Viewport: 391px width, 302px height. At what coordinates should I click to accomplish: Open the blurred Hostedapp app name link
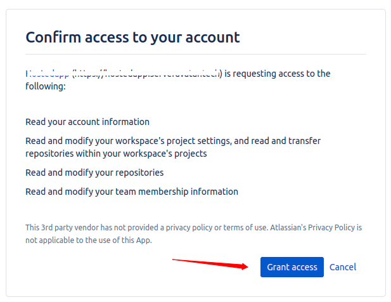47,74
